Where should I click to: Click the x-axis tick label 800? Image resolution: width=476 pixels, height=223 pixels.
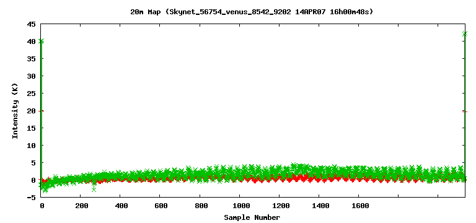(200, 206)
